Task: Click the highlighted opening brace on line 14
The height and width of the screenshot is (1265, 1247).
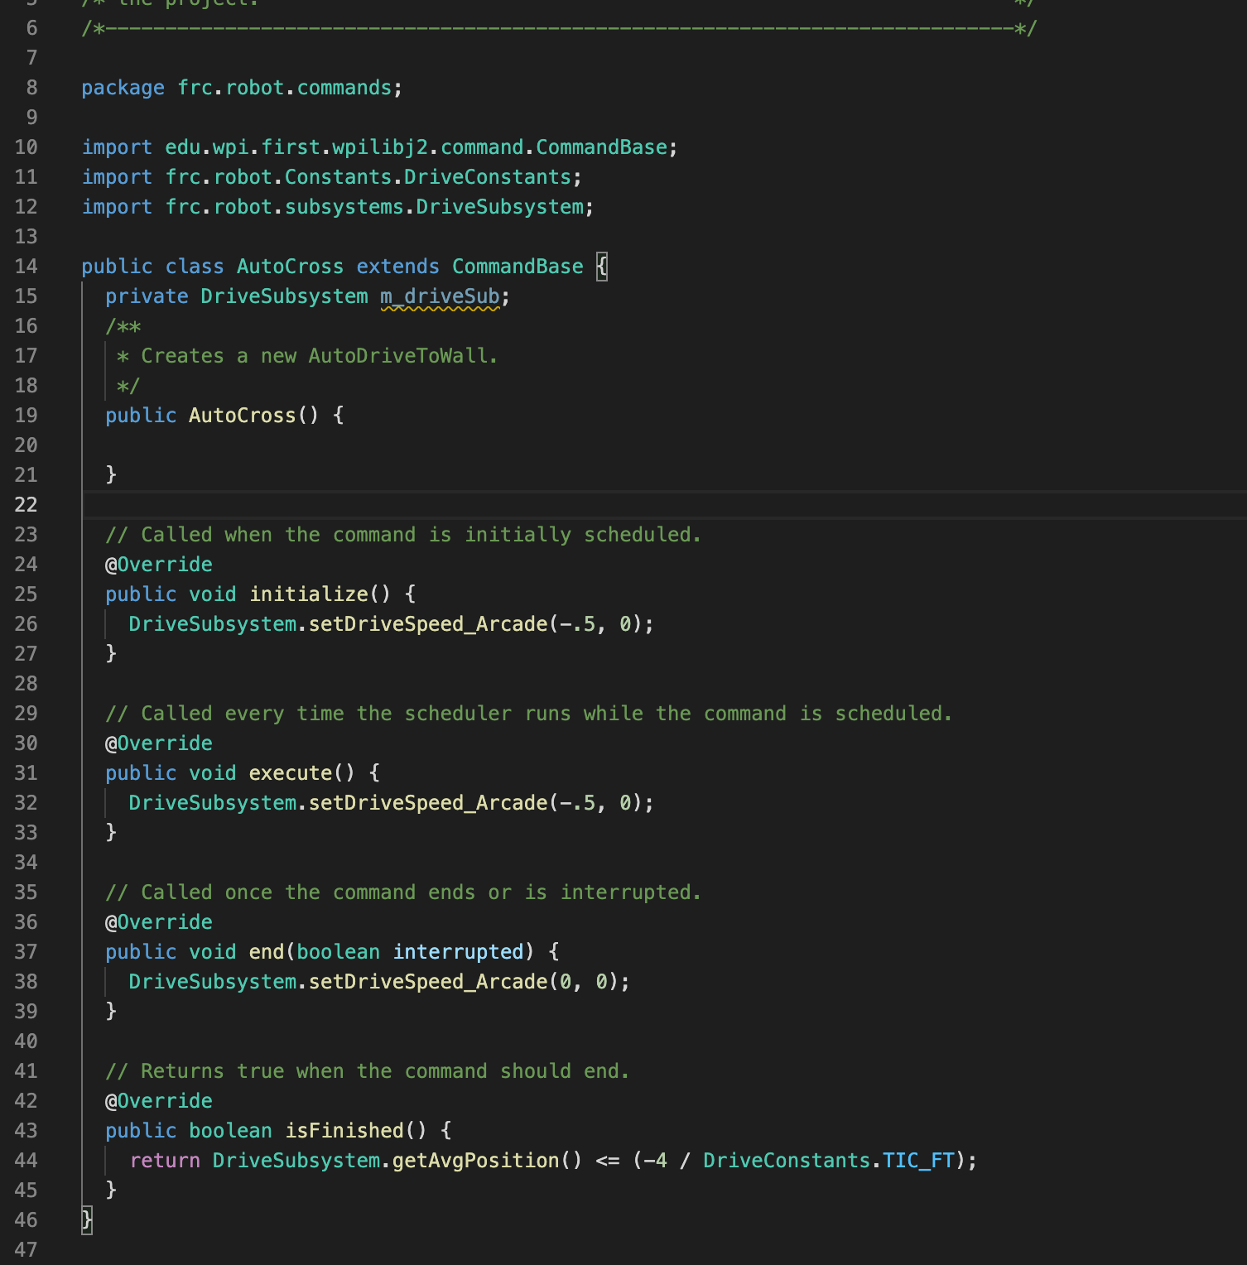Action: pos(602,267)
